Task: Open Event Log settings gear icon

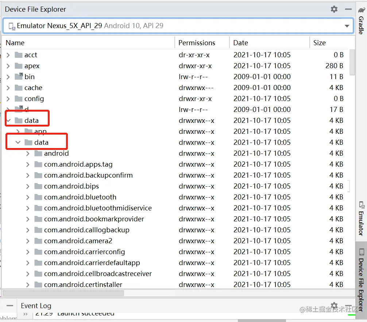Action: (x=333, y=306)
